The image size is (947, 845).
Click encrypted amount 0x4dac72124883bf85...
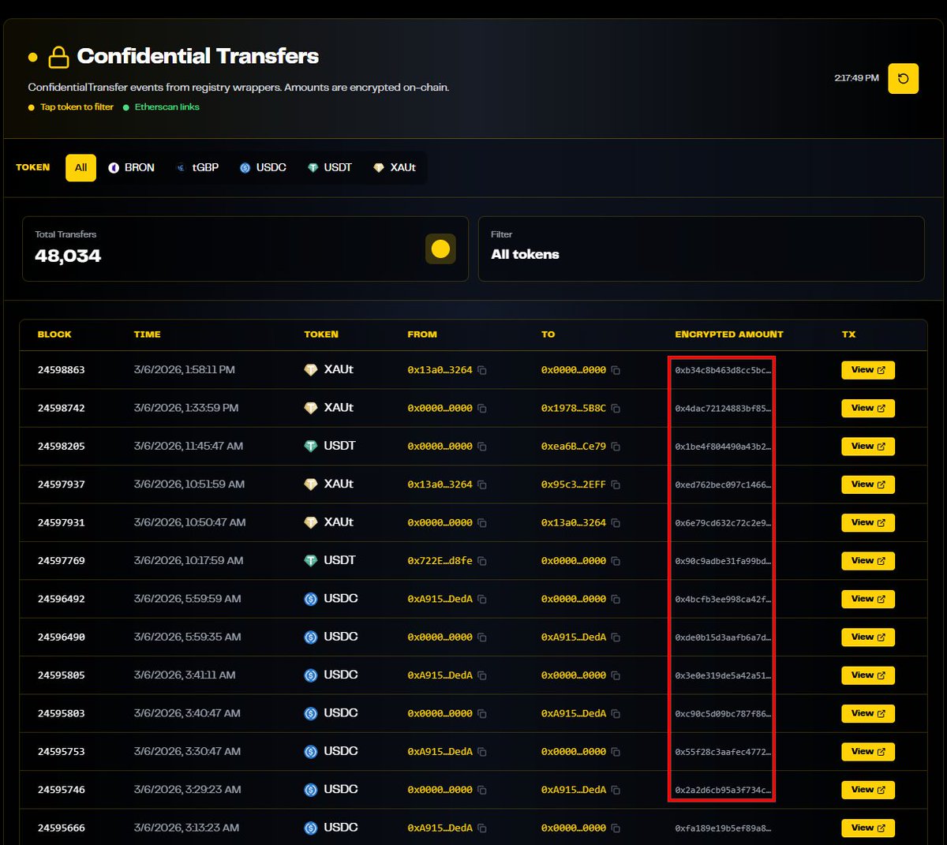(723, 409)
